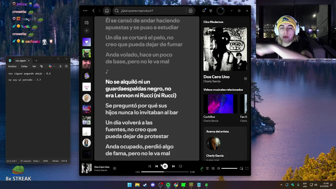Open the Spotify mini player
Viewport: 336px width, 189px height.
[x=241, y=169]
